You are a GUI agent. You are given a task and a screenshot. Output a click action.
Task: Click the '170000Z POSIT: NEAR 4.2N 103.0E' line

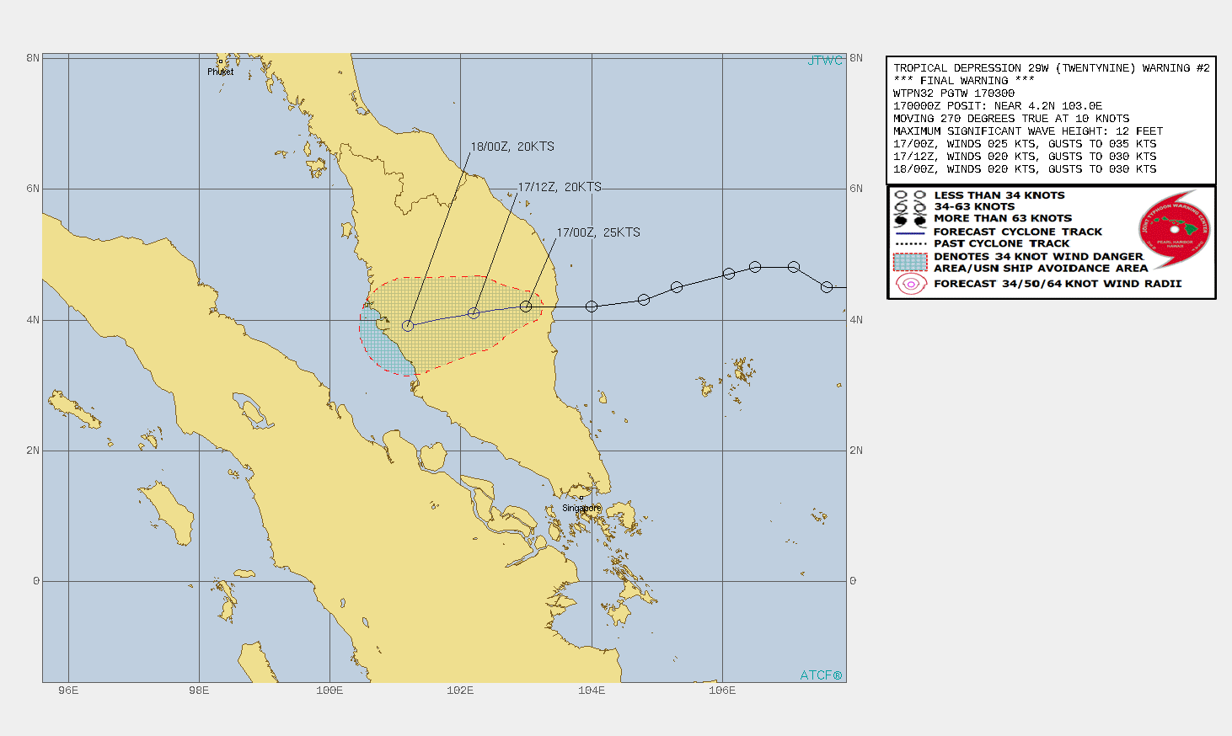click(x=998, y=106)
